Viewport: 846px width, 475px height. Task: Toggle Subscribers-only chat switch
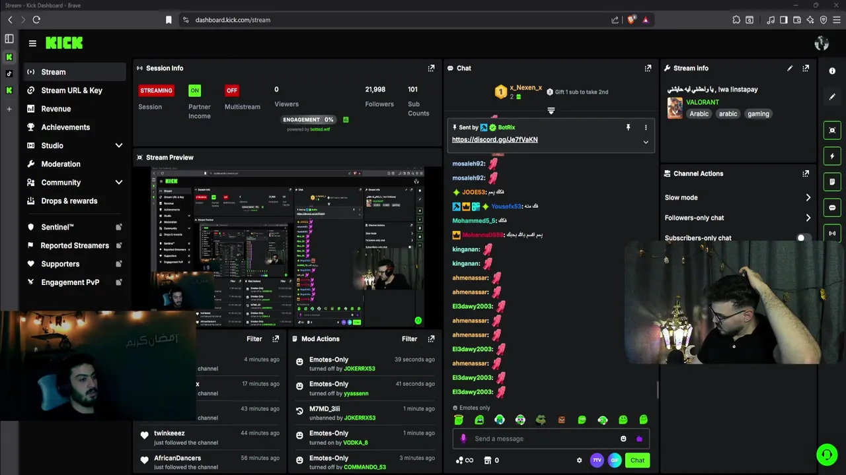pos(803,237)
